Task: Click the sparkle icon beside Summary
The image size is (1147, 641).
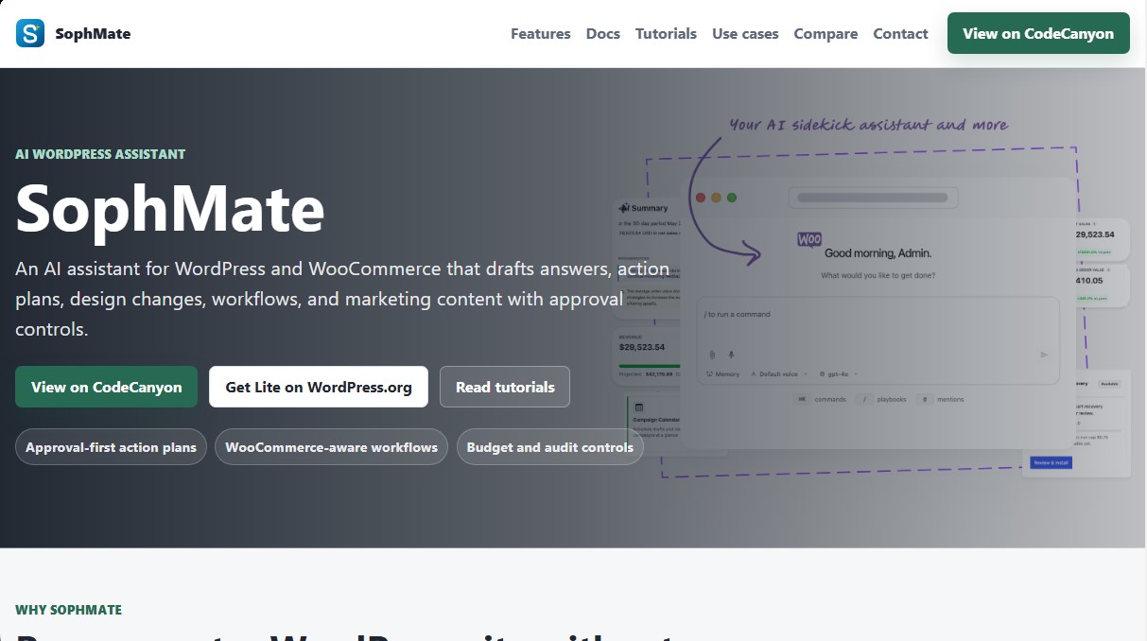Action: [x=624, y=208]
